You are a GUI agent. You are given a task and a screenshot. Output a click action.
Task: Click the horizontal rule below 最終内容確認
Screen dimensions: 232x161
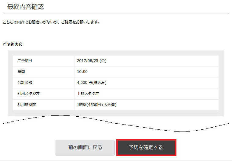(115, 13)
